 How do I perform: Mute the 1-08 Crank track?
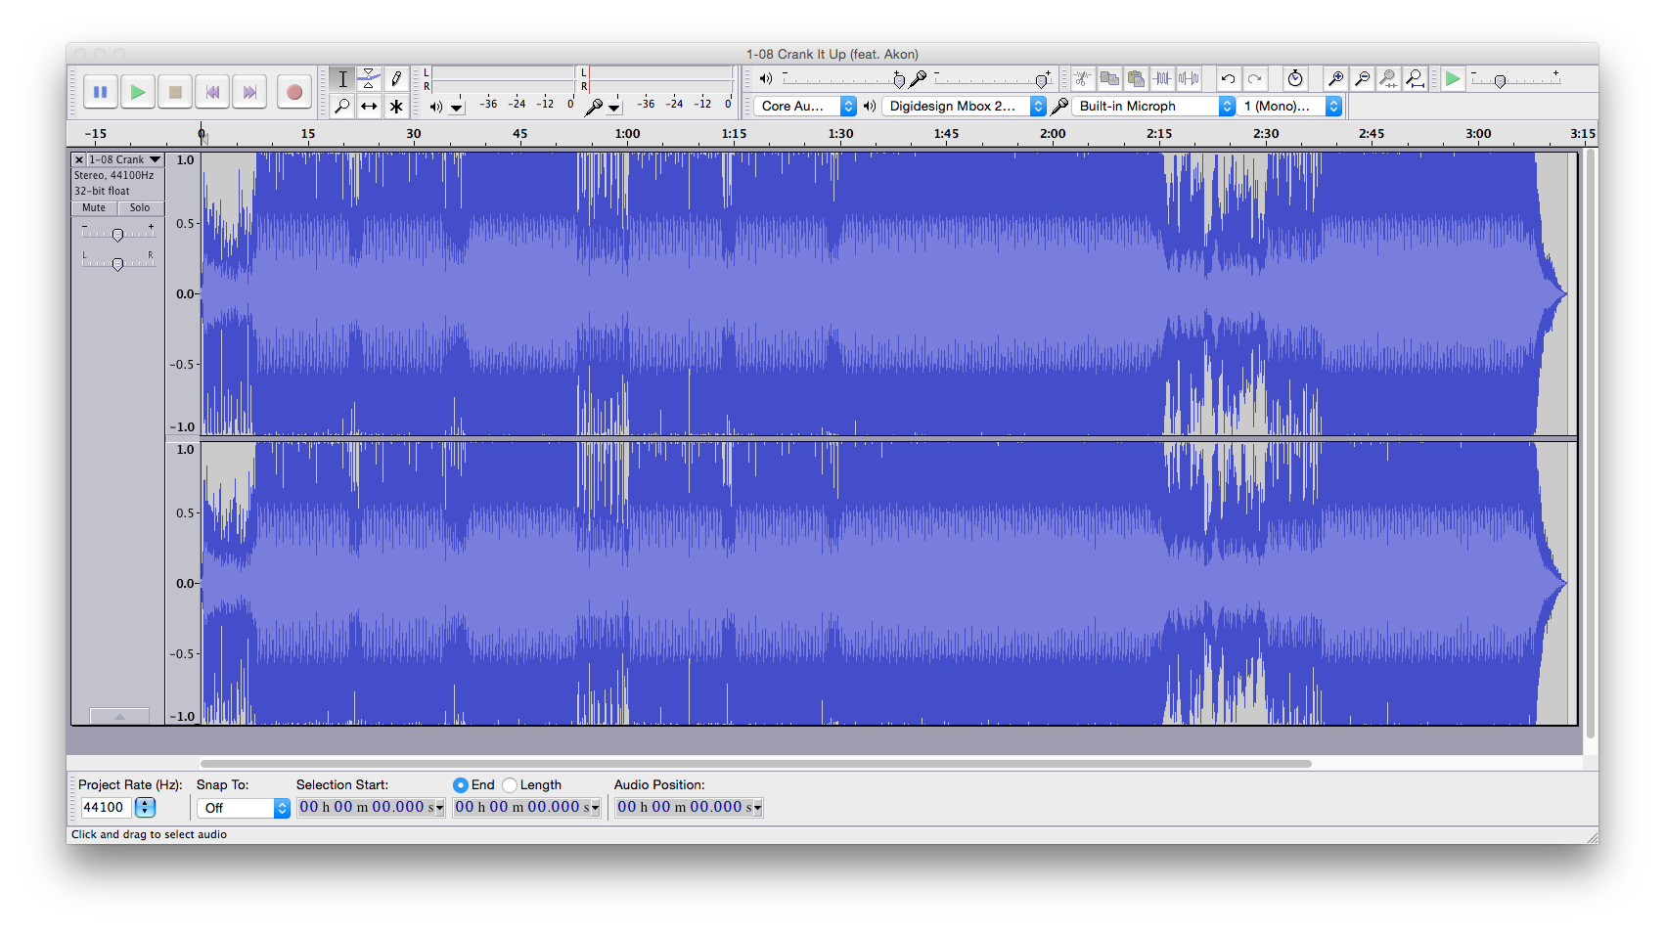point(94,207)
